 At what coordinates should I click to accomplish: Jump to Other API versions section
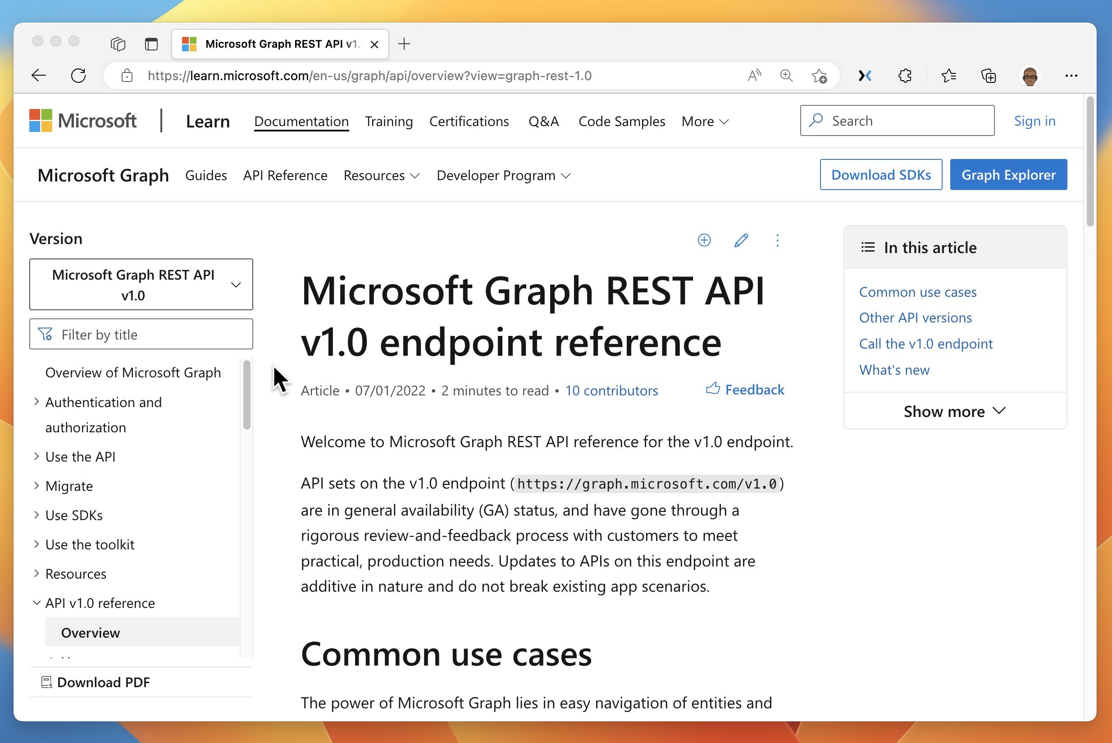point(915,317)
